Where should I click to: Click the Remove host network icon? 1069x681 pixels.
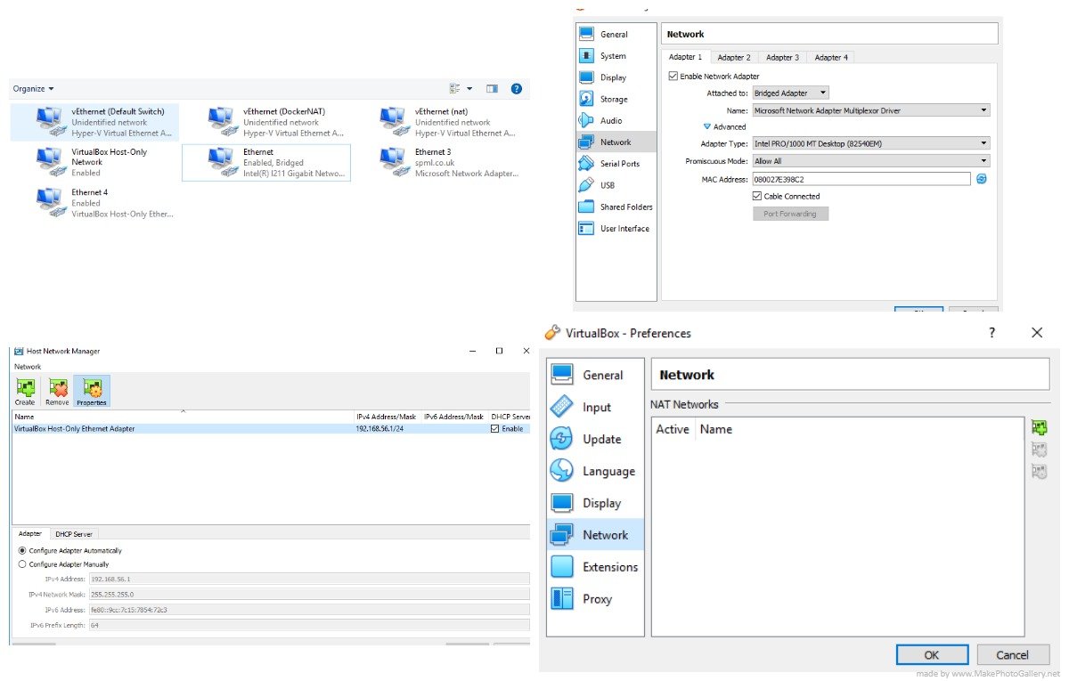pos(57,391)
